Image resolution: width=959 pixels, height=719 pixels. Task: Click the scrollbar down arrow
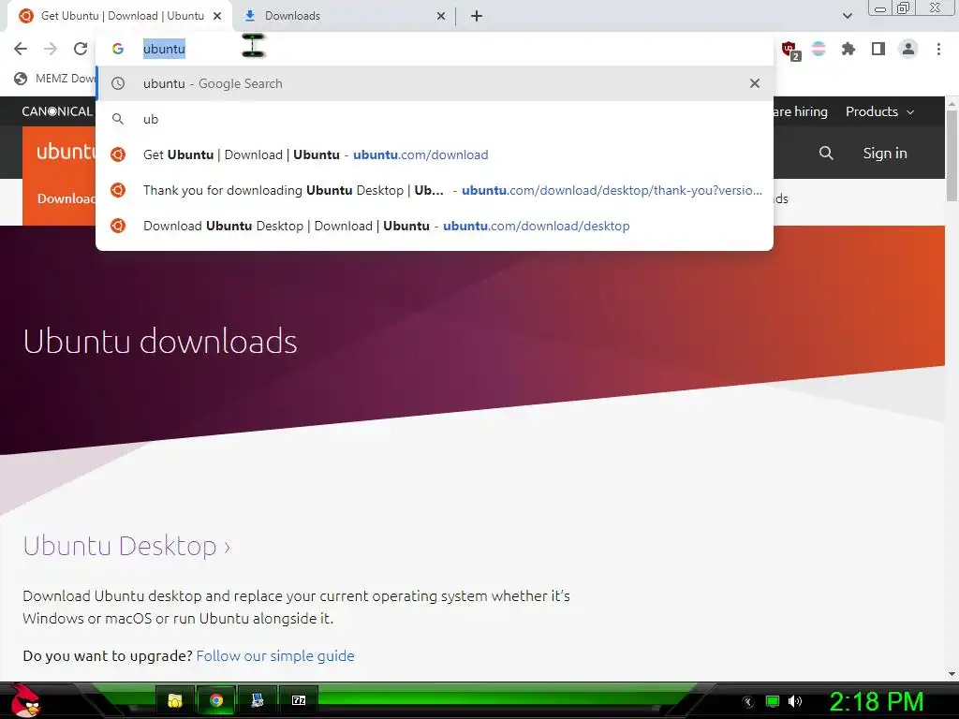tap(952, 674)
